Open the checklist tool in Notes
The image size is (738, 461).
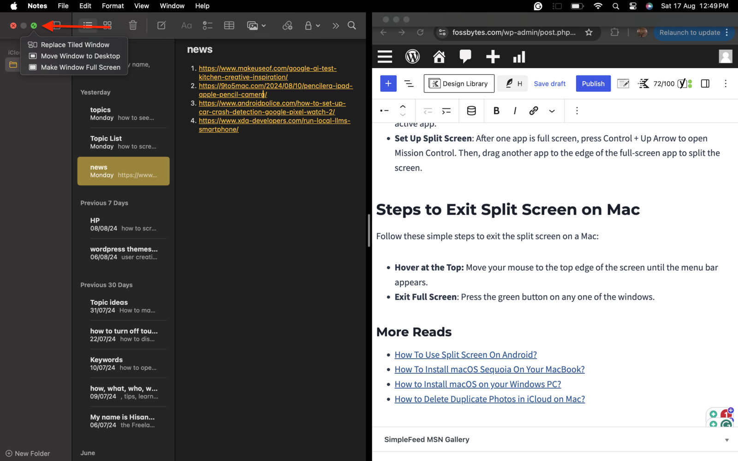[207, 25]
